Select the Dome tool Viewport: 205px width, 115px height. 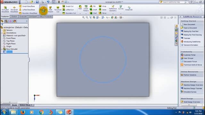click(x=102, y=10)
